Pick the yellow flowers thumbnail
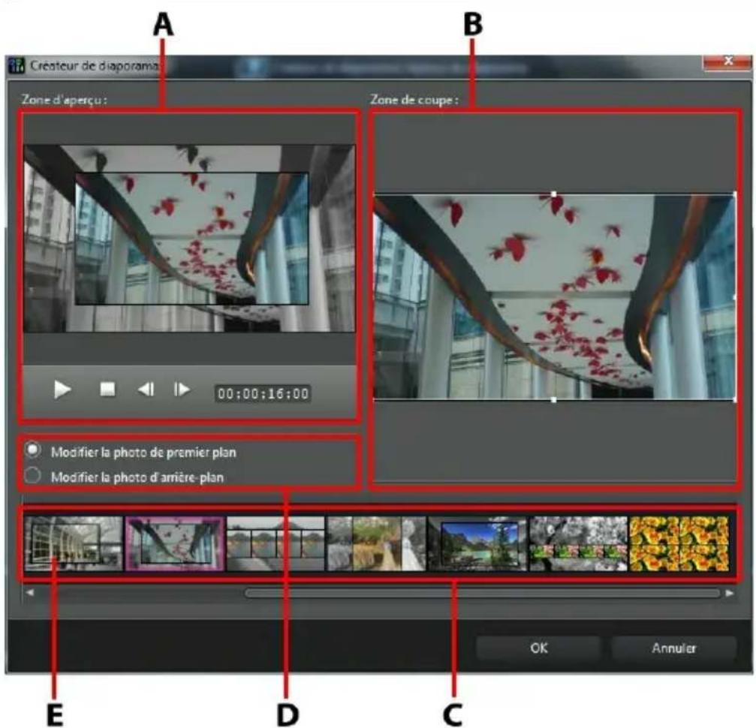Viewport: 756px width, 728px height. pos(679,543)
